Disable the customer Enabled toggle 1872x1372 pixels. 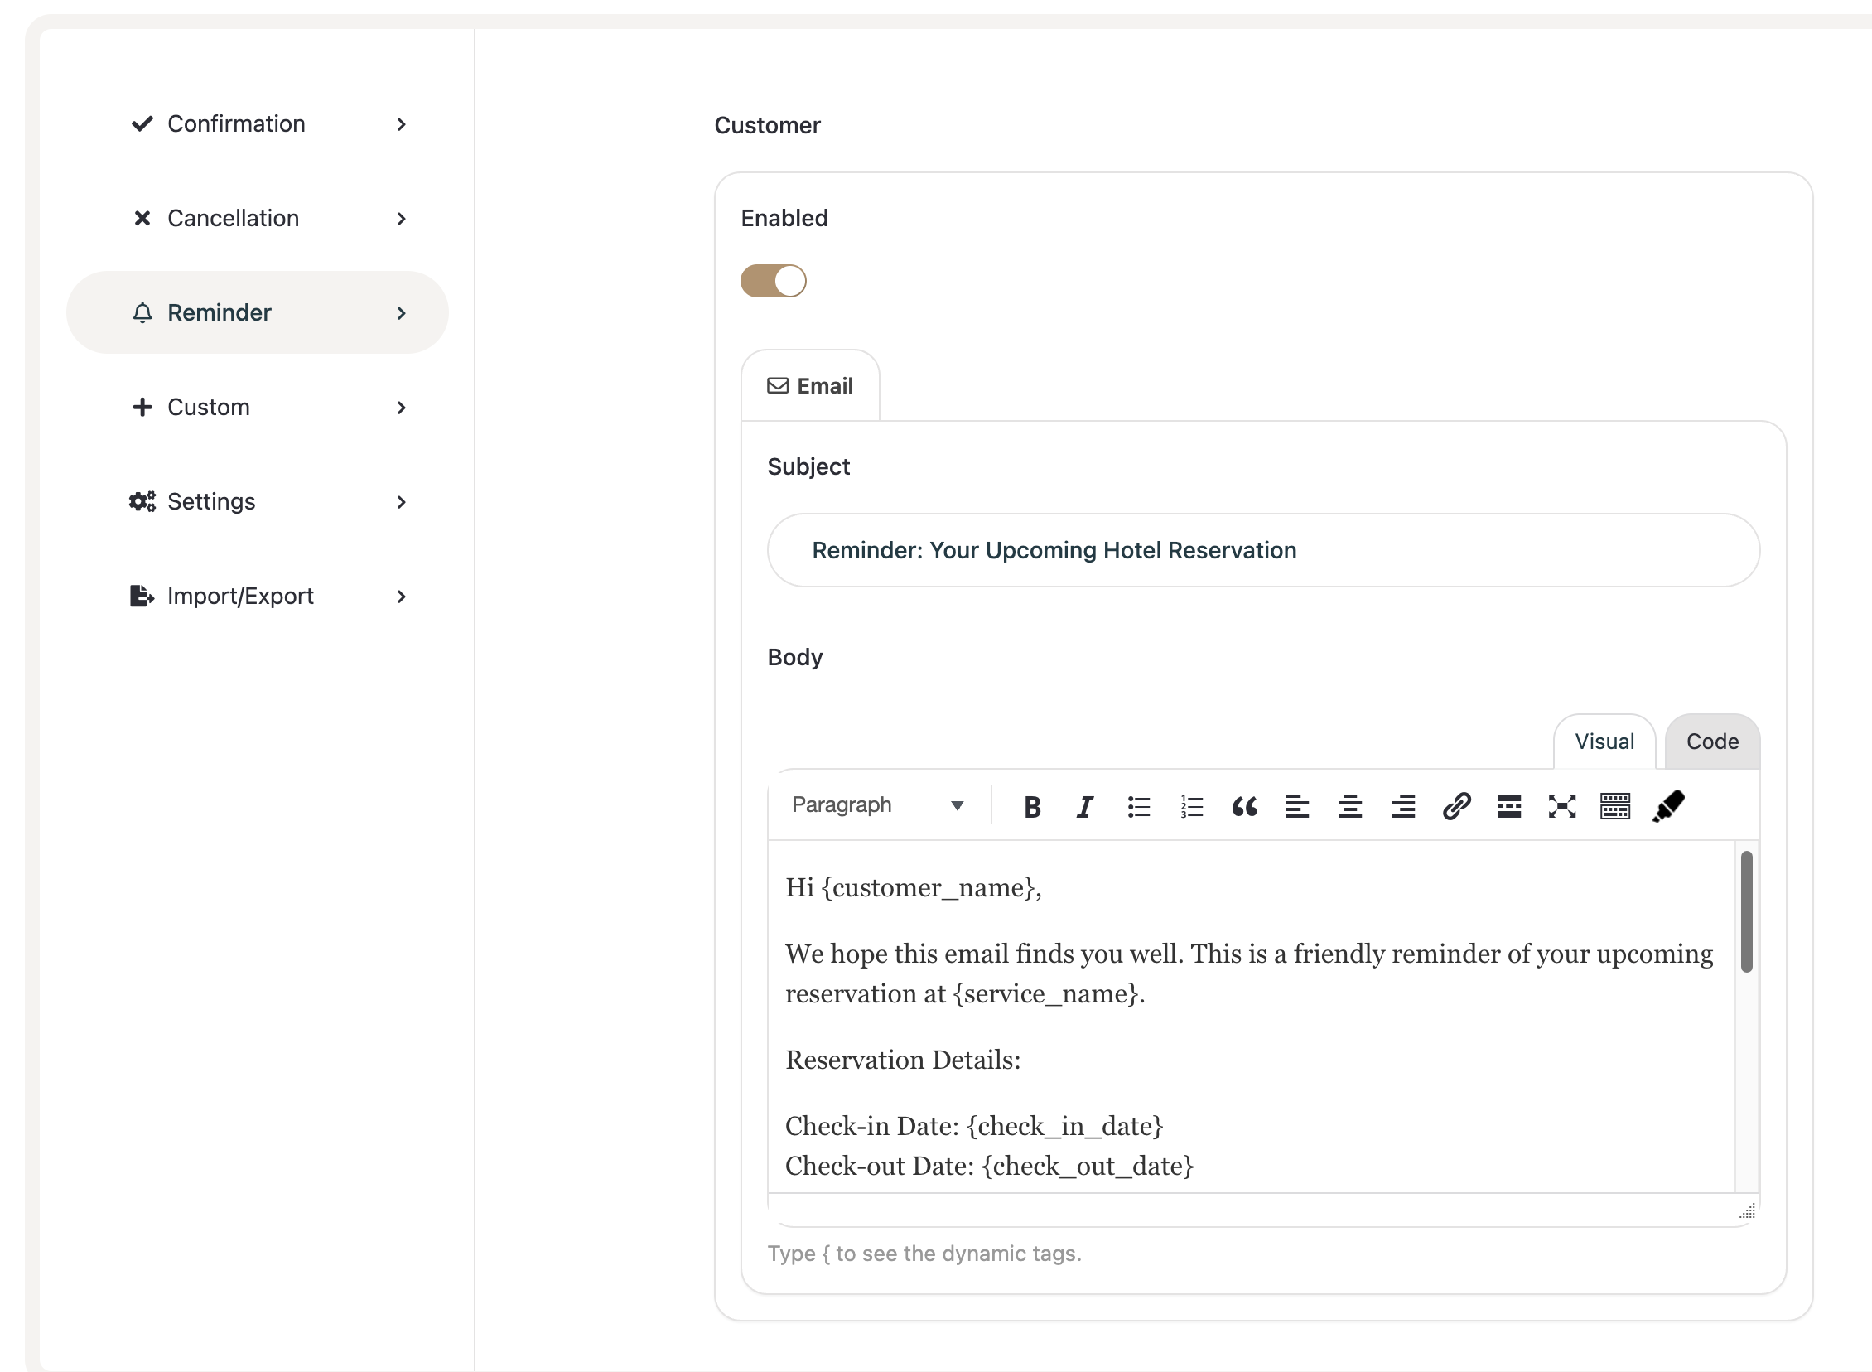coord(773,281)
